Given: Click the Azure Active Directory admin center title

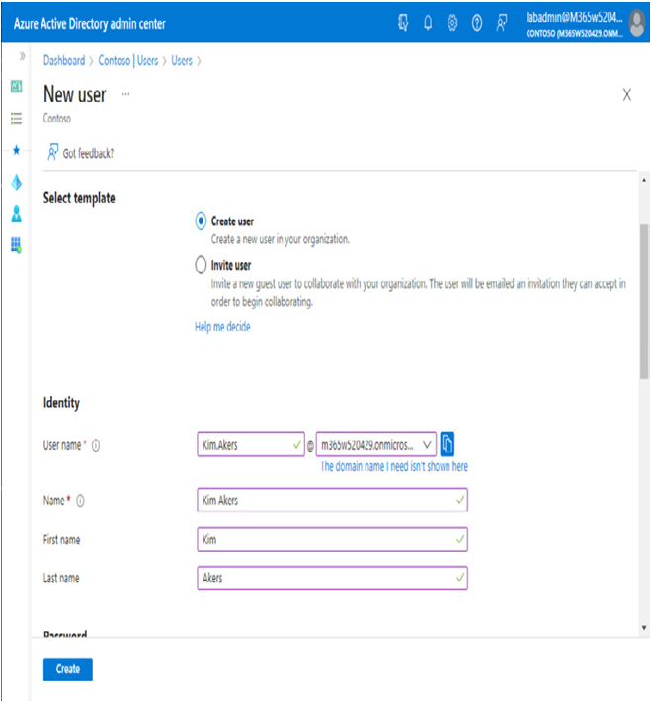Looking at the screenshot, I should click(89, 24).
